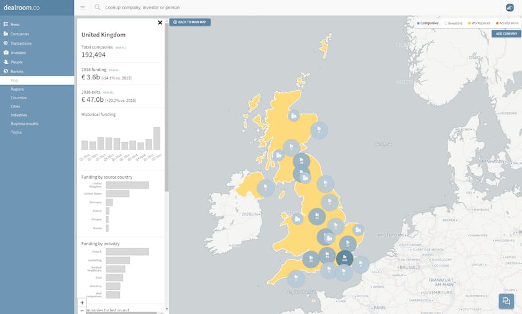The width and height of the screenshot is (522, 314).
Task: Enable the Investors map layer
Action: point(454,23)
